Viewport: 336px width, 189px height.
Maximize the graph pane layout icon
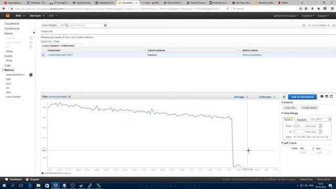coord(331,97)
